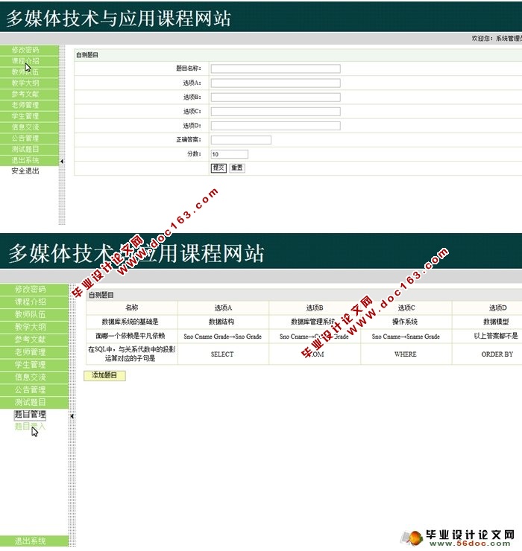Click the 选项D column header
This screenshot has width=522, height=551.
(x=497, y=308)
